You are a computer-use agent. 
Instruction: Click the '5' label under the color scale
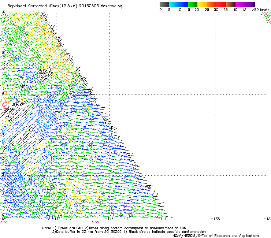coord(169,10)
